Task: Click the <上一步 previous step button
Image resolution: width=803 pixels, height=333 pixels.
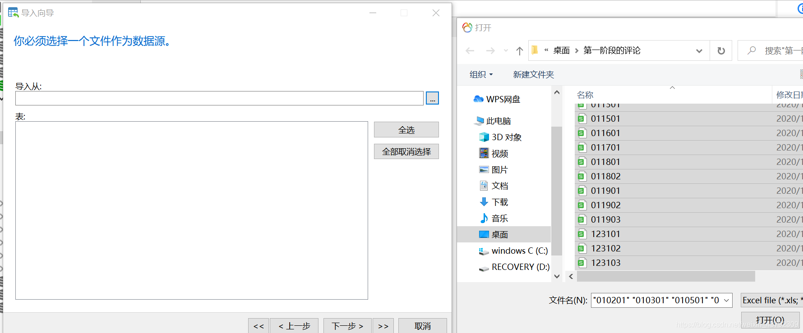Action: (294, 326)
